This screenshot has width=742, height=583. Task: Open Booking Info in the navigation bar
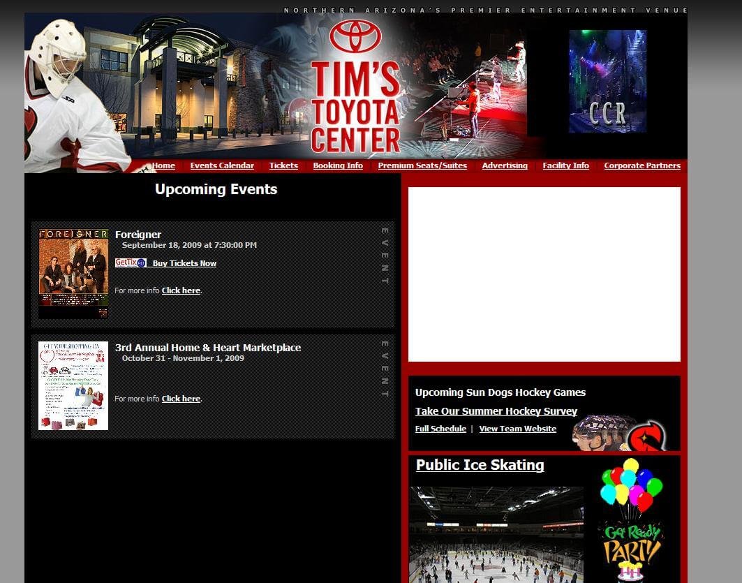(x=338, y=165)
